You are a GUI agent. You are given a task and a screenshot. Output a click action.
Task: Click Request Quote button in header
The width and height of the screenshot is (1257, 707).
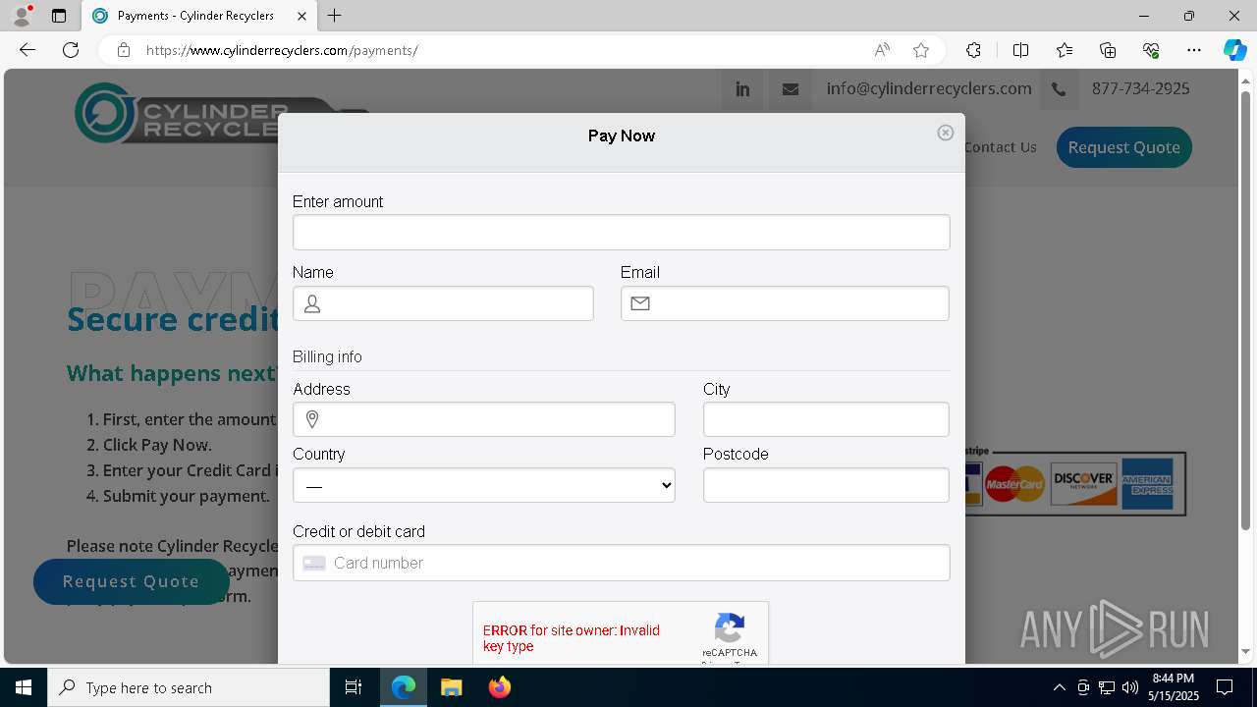(x=1124, y=147)
